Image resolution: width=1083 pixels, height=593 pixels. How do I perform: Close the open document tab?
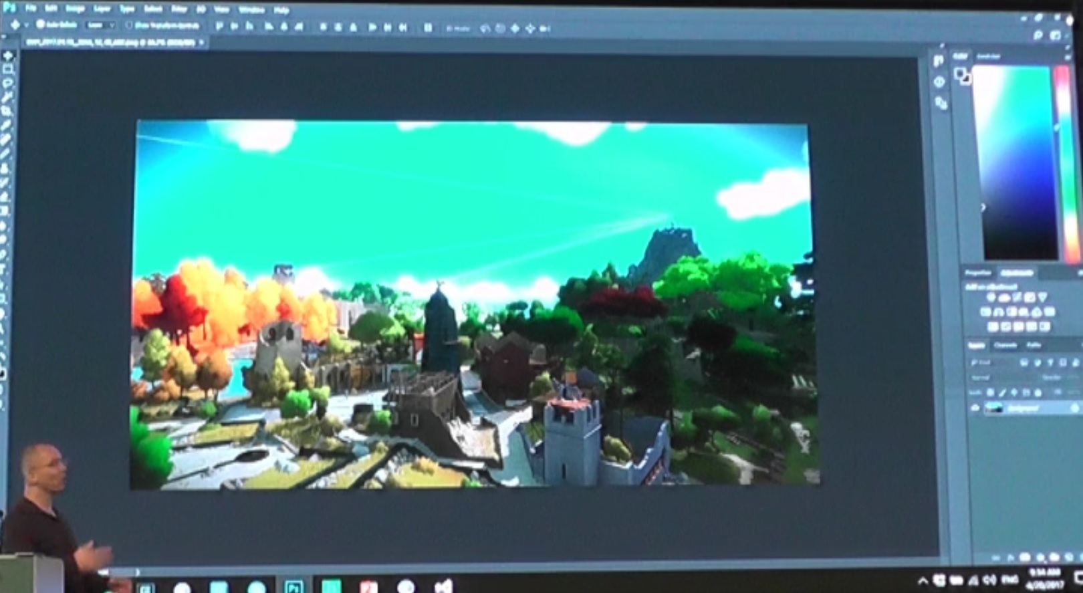click(201, 42)
